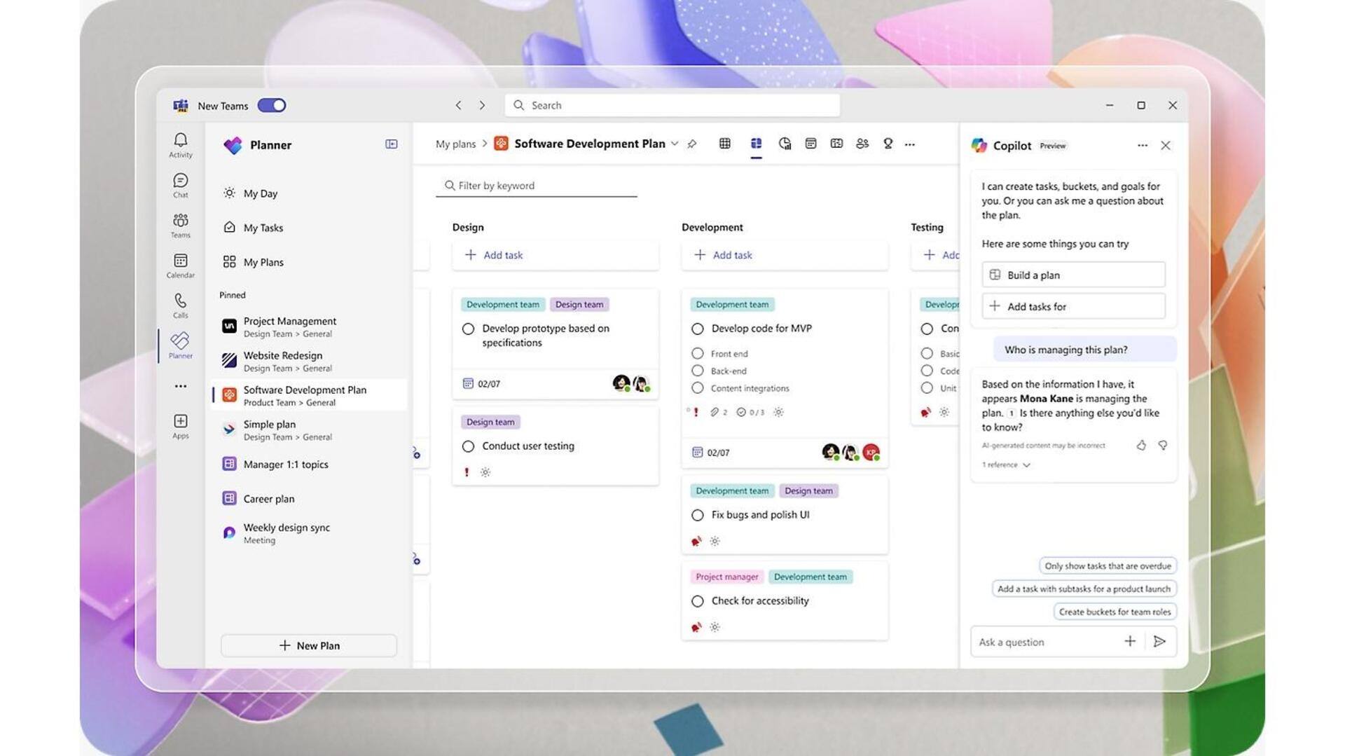This screenshot has width=1345, height=756.
Task: Open Teams in the left rail
Action: (180, 225)
